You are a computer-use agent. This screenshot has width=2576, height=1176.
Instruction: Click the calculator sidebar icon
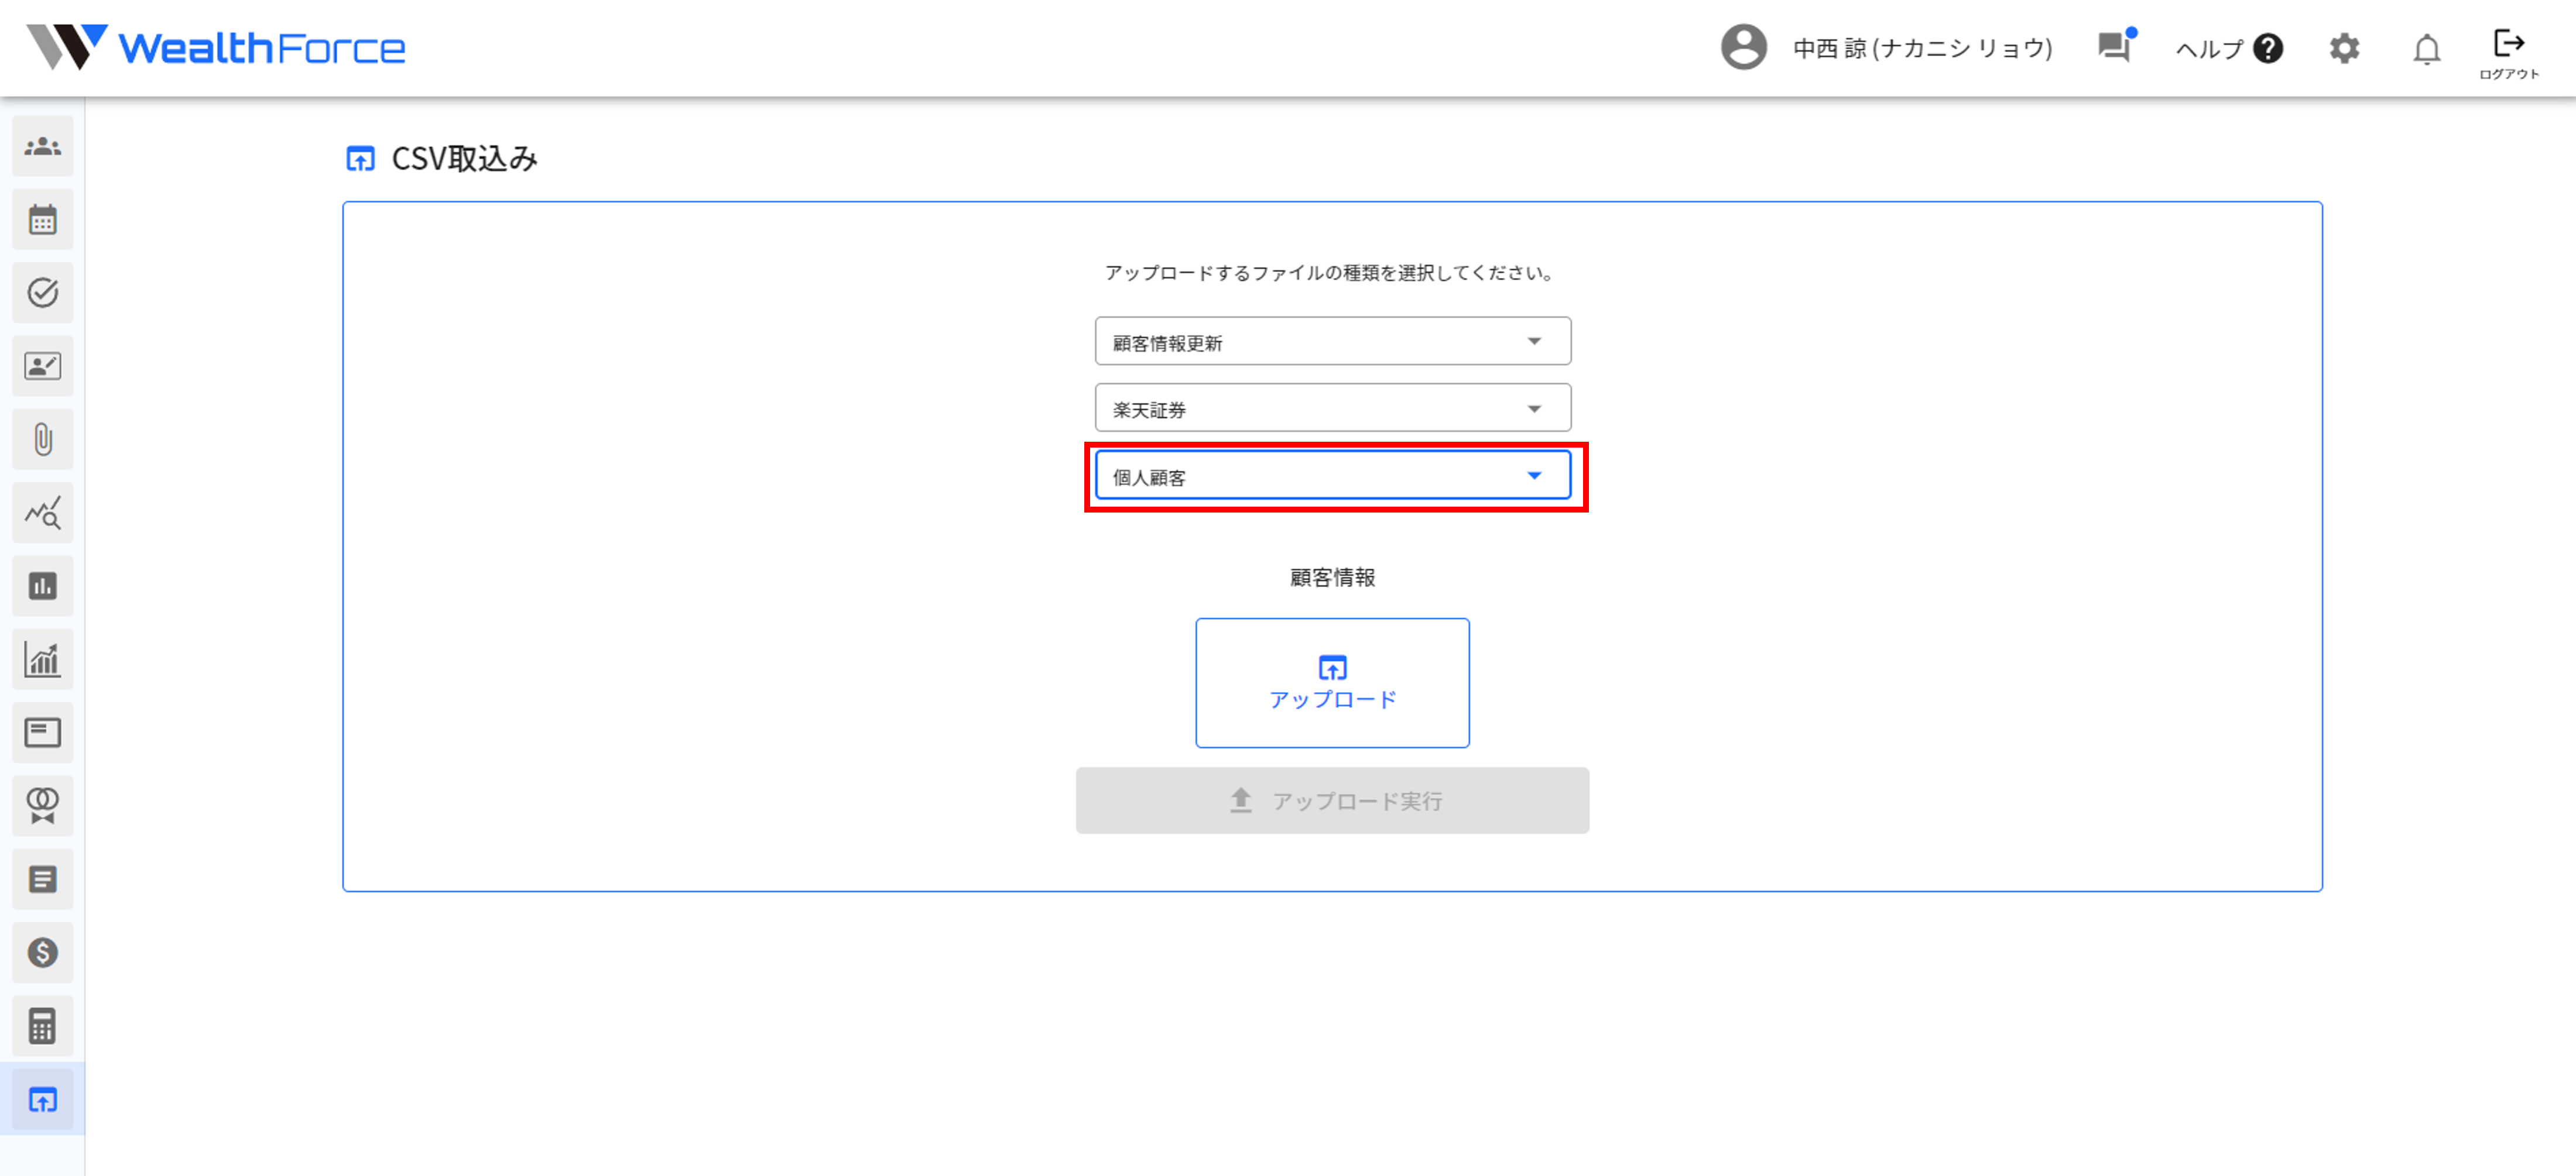click(x=42, y=1026)
